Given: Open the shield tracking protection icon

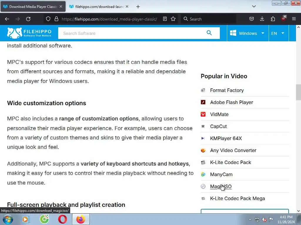Looking at the screenshot, I should tap(48, 19).
